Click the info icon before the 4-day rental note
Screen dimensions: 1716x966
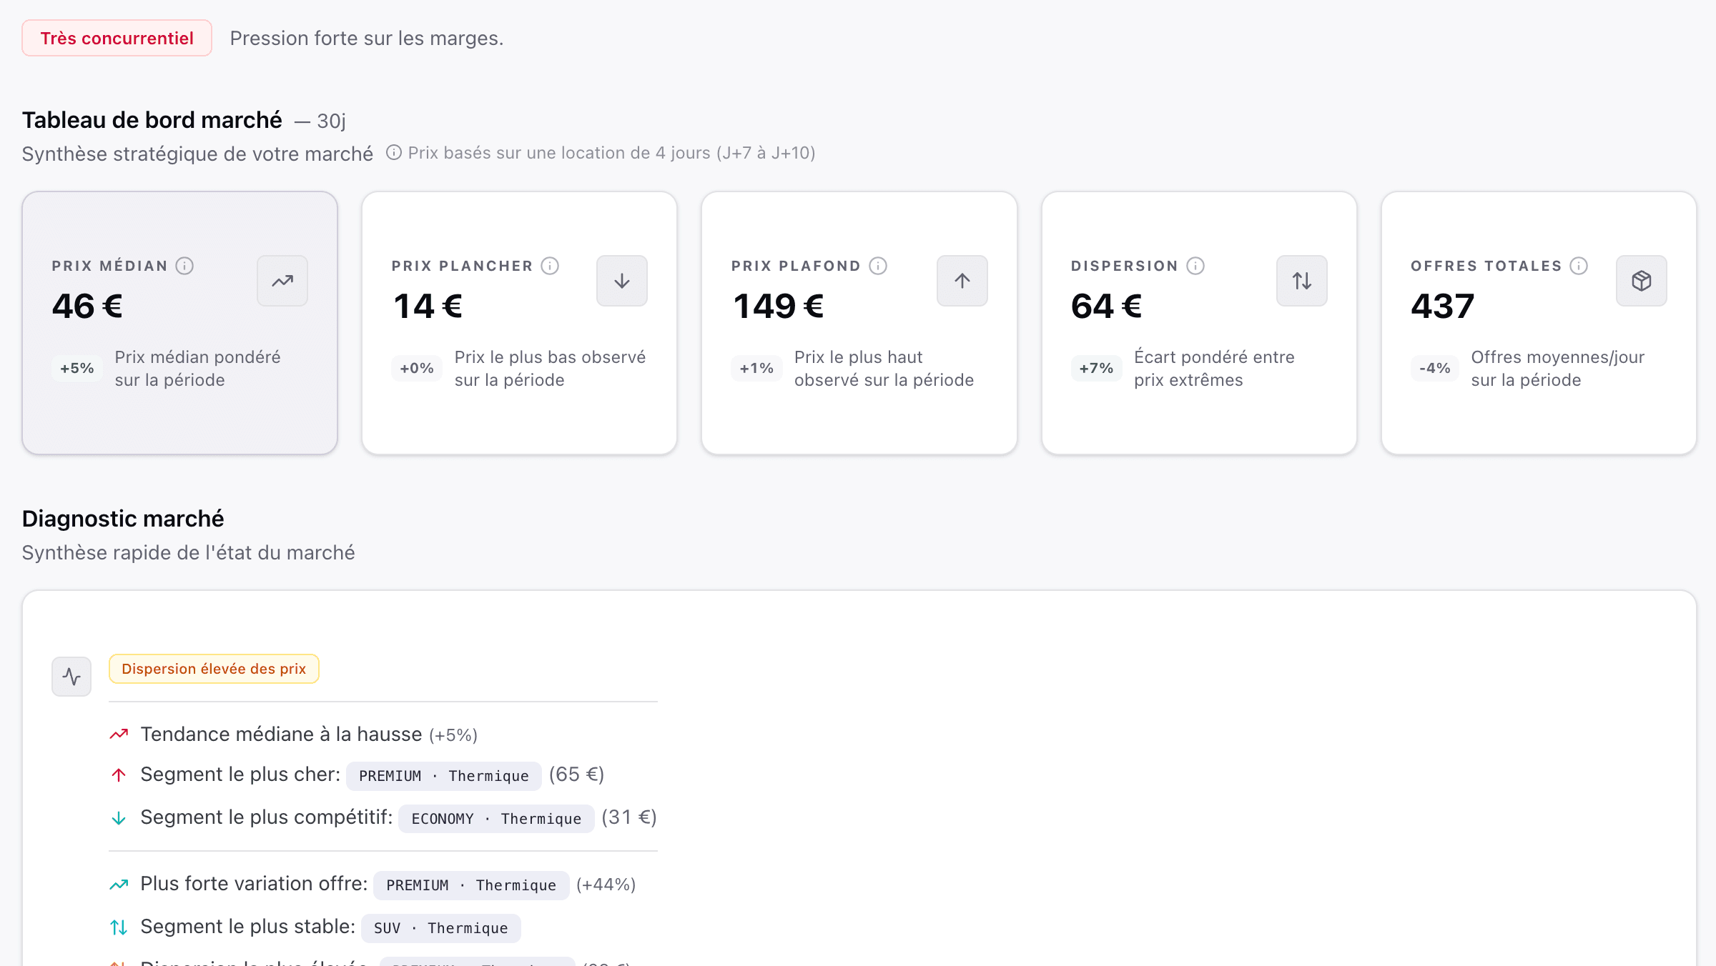(394, 153)
